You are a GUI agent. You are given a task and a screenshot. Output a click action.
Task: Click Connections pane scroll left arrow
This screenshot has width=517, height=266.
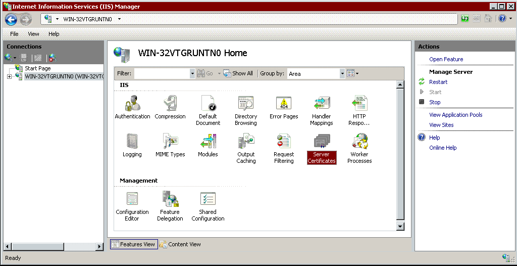tap(7, 246)
